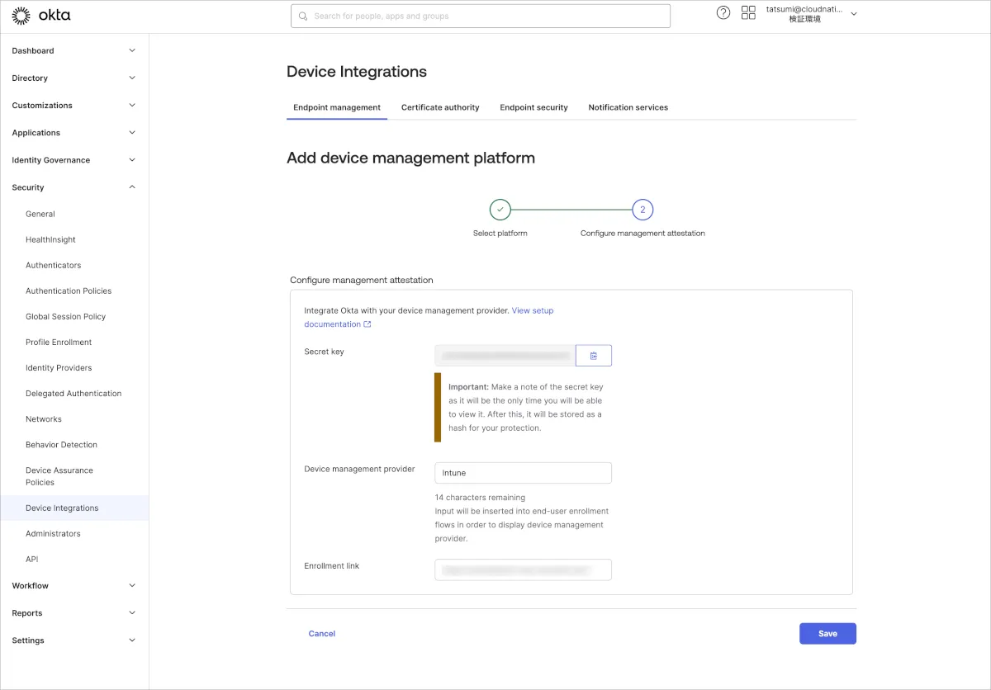Screen dimensions: 991x690
Task: Collapse the Security sidebar section
Action: [x=132, y=187]
